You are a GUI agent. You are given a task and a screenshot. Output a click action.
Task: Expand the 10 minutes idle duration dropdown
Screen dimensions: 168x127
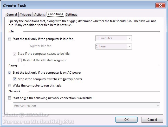(130, 38)
